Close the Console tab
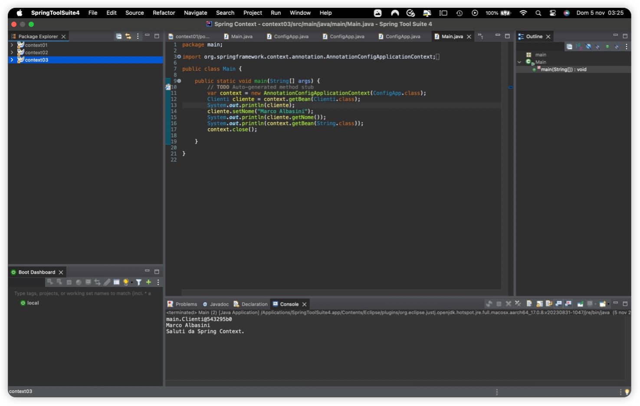Screen dimensions: 640x406 305,304
